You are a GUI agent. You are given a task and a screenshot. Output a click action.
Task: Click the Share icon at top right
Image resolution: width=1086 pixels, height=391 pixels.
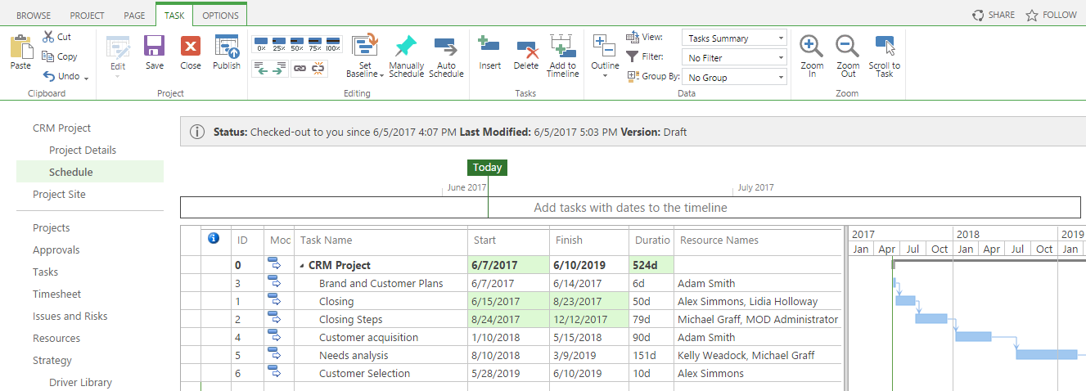pos(978,15)
